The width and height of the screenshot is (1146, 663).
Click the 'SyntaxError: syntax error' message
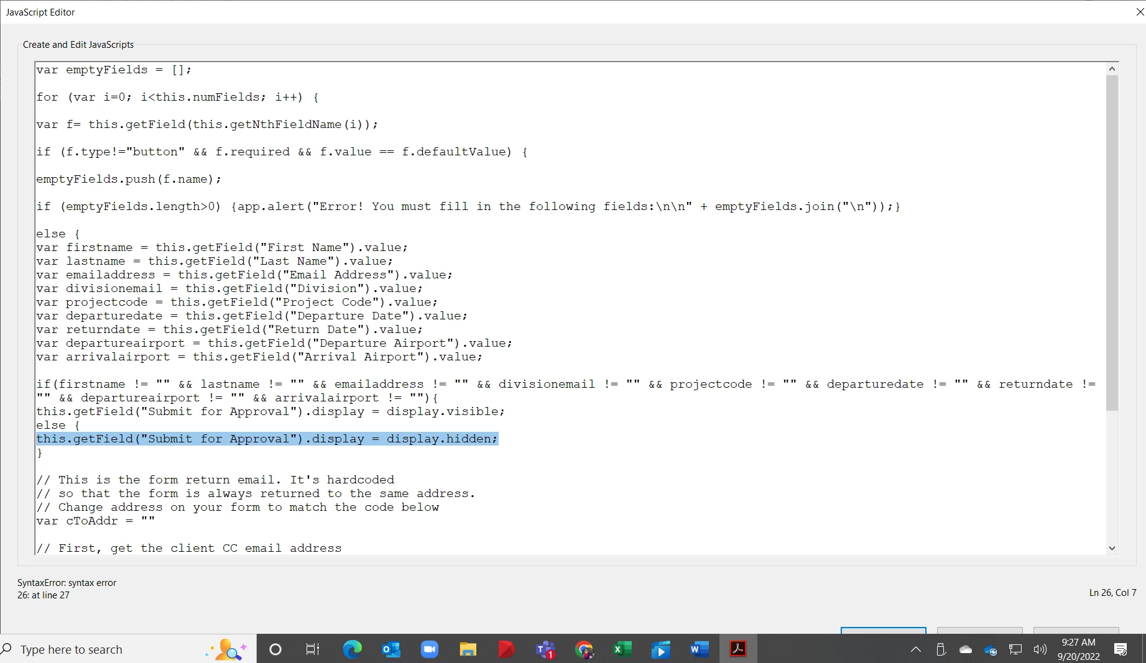point(67,583)
